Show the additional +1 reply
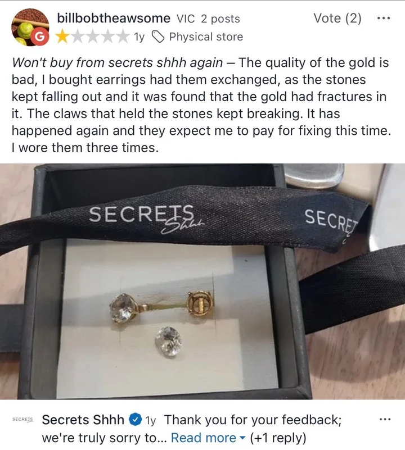This screenshot has height=450, width=405. (278, 438)
